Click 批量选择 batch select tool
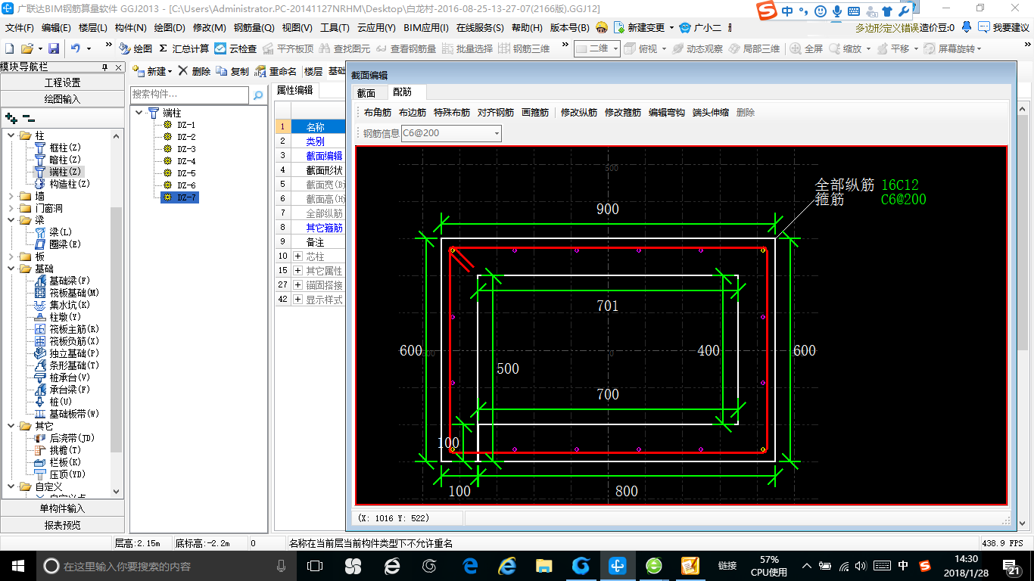The image size is (1034, 581). click(x=467, y=48)
